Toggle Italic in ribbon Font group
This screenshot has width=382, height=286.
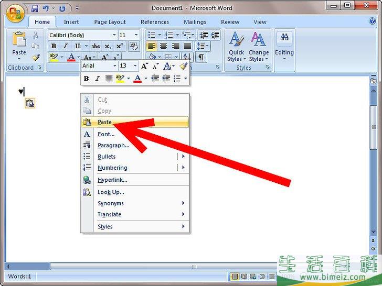pyautogui.click(x=65, y=46)
